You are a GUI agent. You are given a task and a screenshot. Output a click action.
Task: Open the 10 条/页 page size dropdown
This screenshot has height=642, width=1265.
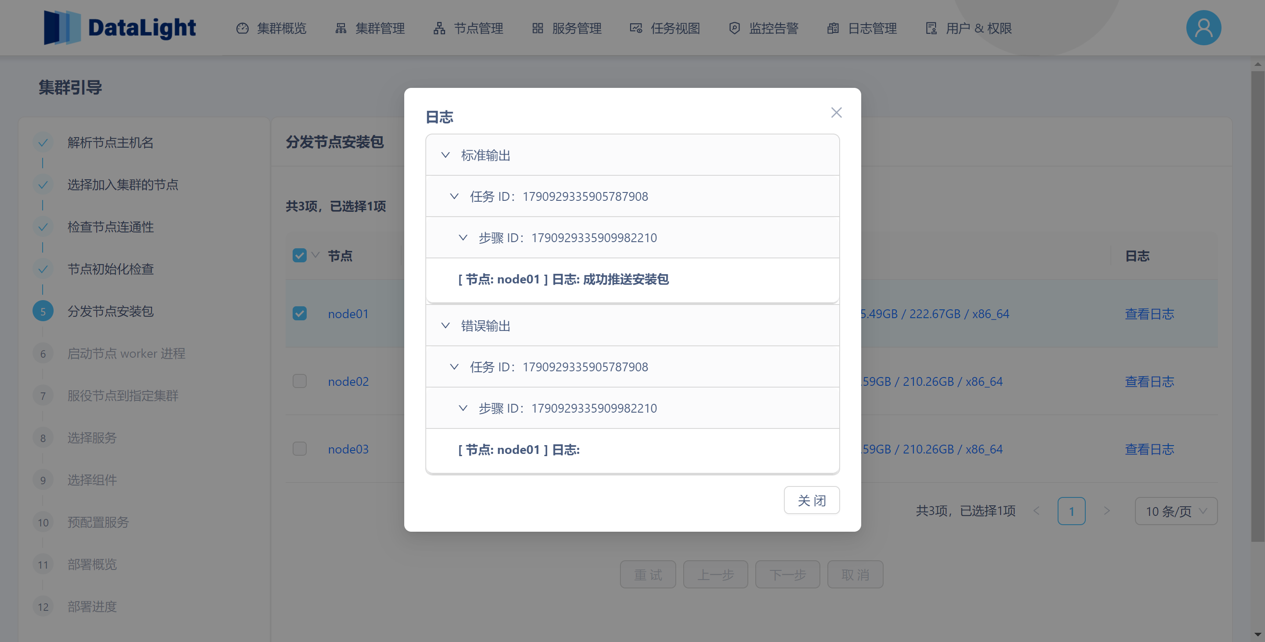[1176, 511]
